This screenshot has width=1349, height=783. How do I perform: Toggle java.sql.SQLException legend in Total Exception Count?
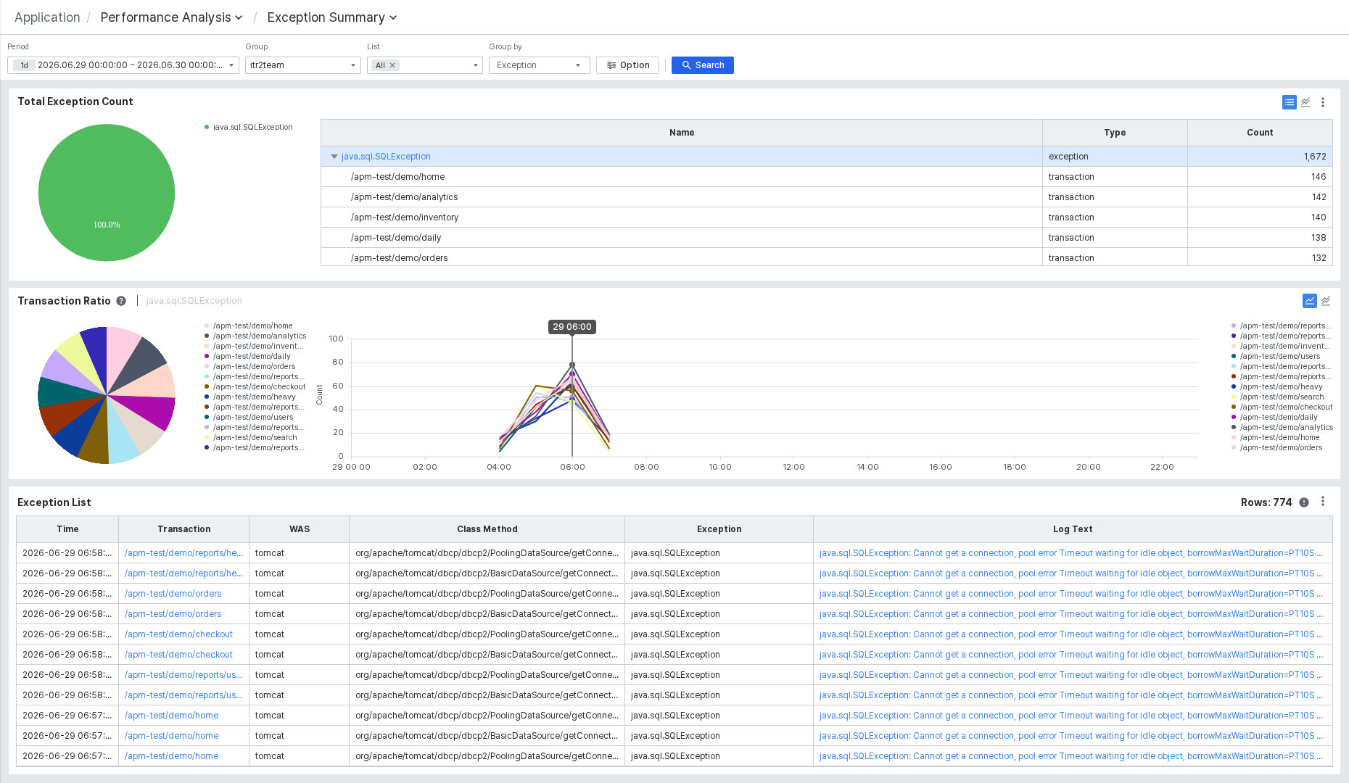tap(249, 127)
